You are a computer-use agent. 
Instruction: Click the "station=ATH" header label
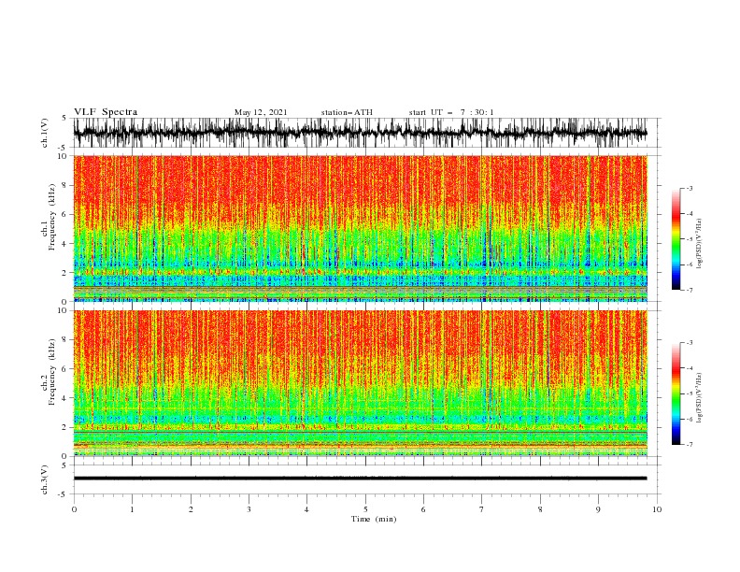click(347, 112)
